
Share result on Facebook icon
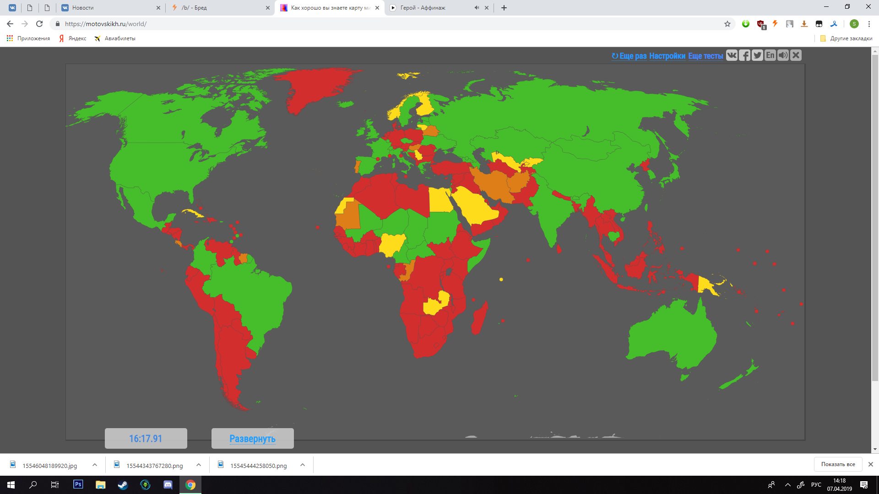(744, 55)
